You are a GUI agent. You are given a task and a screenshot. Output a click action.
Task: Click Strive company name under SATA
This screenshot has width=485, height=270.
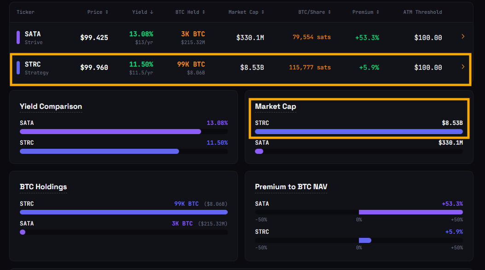34,42
